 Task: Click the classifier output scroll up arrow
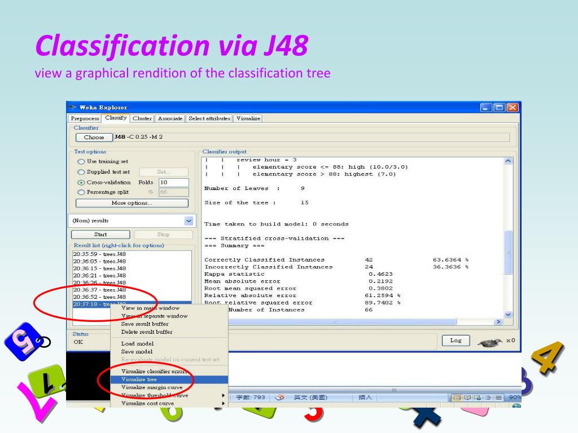(x=509, y=161)
